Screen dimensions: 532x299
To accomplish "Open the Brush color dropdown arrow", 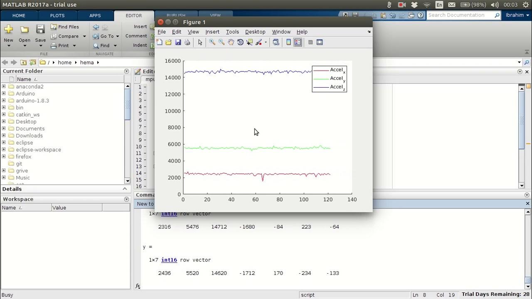I will pyautogui.click(x=266, y=42).
